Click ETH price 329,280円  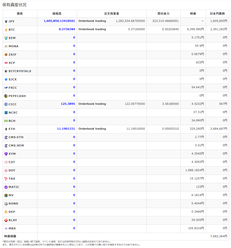click(x=197, y=129)
